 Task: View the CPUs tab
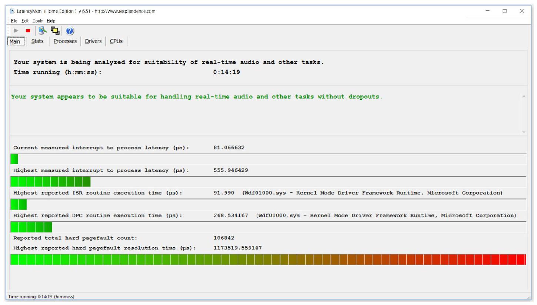(x=116, y=41)
